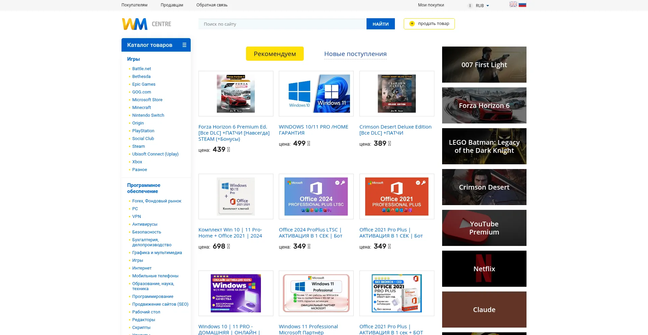Click the WM Centre logo
648x335 pixels.
click(x=146, y=24)
